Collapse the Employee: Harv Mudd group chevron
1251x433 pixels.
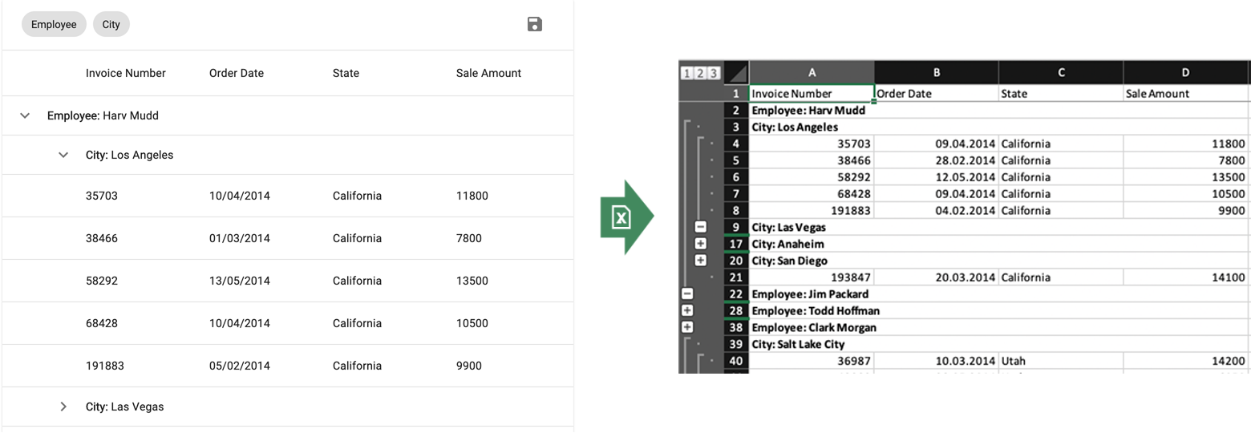(25, 115)
